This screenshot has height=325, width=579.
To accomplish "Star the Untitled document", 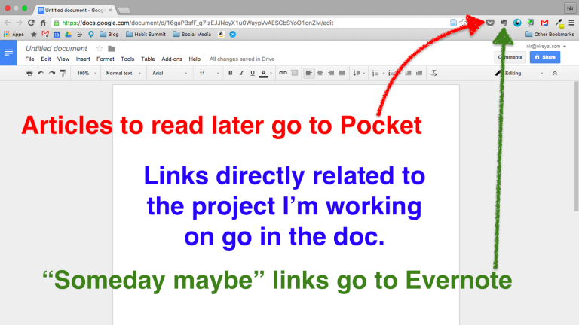I will (x=100, y=49).
